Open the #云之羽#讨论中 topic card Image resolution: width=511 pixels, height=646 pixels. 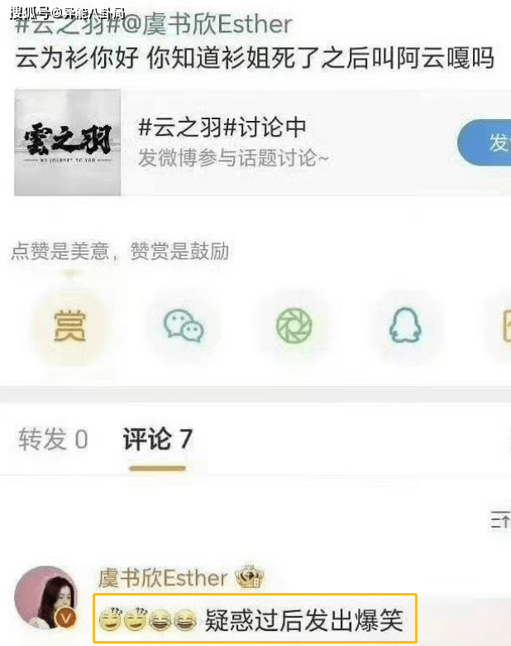point(262,142)
